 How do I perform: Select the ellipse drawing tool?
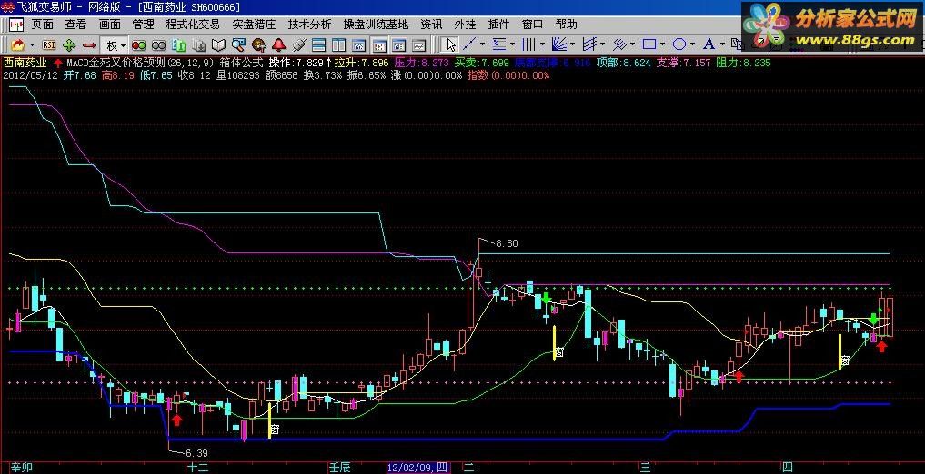click(x=679, y=44)
